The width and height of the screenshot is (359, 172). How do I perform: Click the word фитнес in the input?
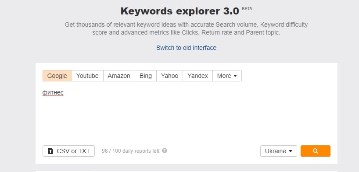coord(53,93)
